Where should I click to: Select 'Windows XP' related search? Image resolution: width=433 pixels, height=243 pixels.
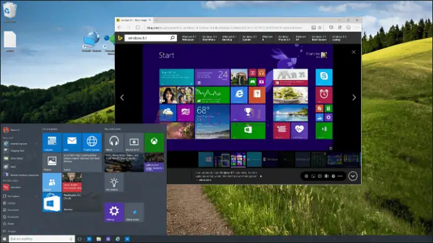[x=301, y=38]
